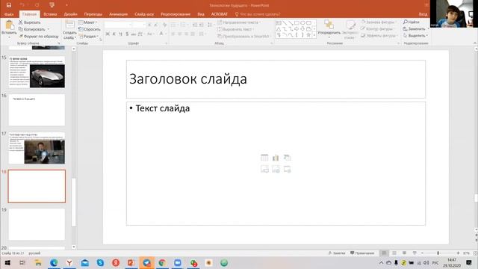This screenshot has width=478, height=269.
Task: Open Контур фигуры shape outline dropdown
Action: click(x=377, y=29)
